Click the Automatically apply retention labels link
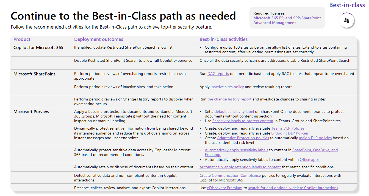Image resolution: width=369 pixels, height=196 pixels. 240,167
